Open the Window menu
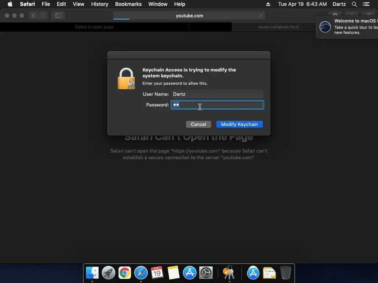This screenshot has width=378, height=283. pos(158,4)
